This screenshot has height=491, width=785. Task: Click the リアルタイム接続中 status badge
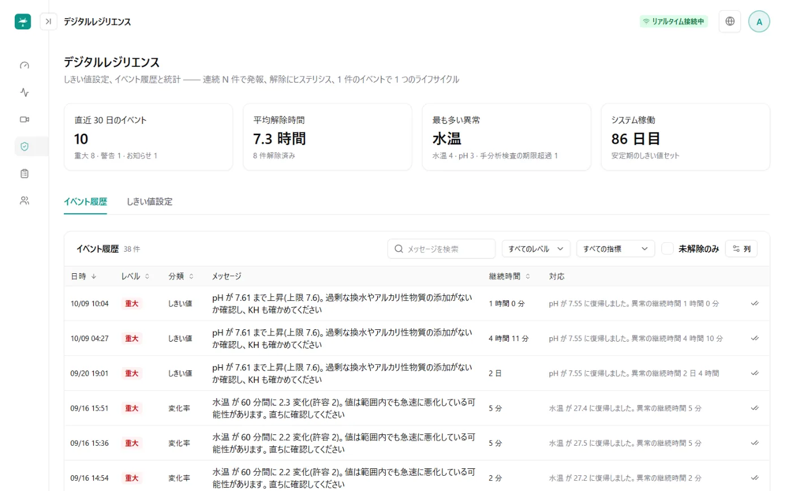pyautogui.click(x=674, y=21)
